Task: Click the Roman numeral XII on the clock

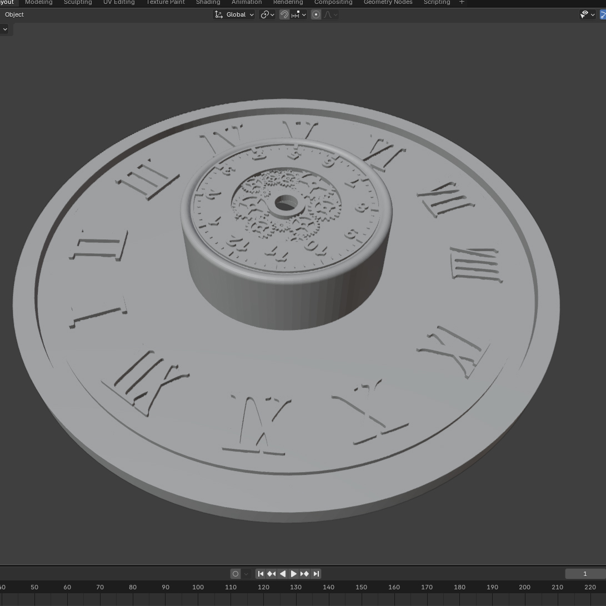Action: 145,383
